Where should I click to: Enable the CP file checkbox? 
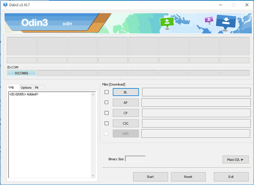coord(106,113)
